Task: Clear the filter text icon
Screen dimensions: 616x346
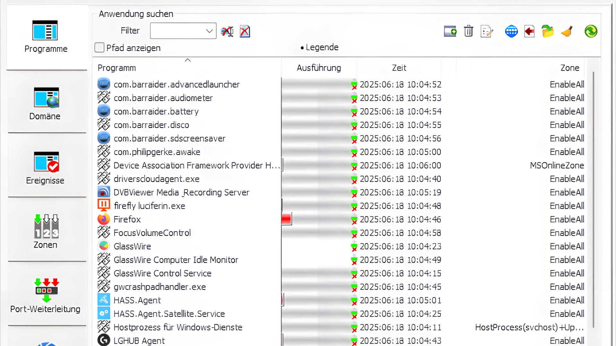Action: (x=227, y=31)
